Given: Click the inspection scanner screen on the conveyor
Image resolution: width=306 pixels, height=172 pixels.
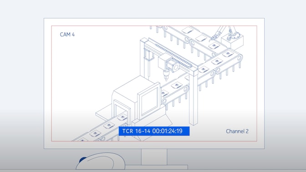Looking at the screenshot, I should click(149, 101).
